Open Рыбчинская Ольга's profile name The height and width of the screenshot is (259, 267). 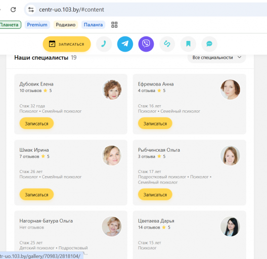point(159,150)
